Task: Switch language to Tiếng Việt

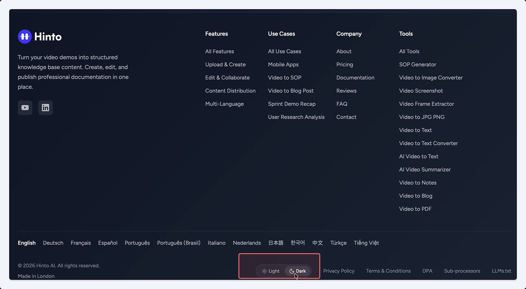Action: pyautogui.click(x=366, y=243)
